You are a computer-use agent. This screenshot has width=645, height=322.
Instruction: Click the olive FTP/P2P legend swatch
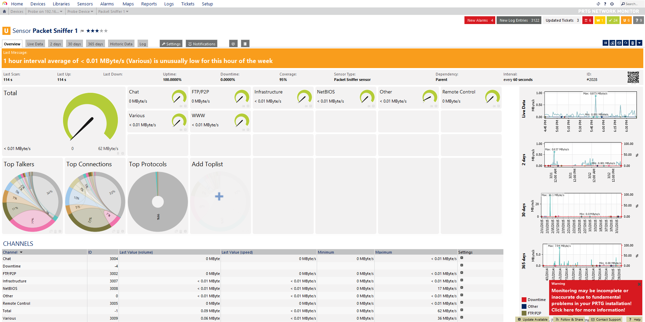coord(524,313)
